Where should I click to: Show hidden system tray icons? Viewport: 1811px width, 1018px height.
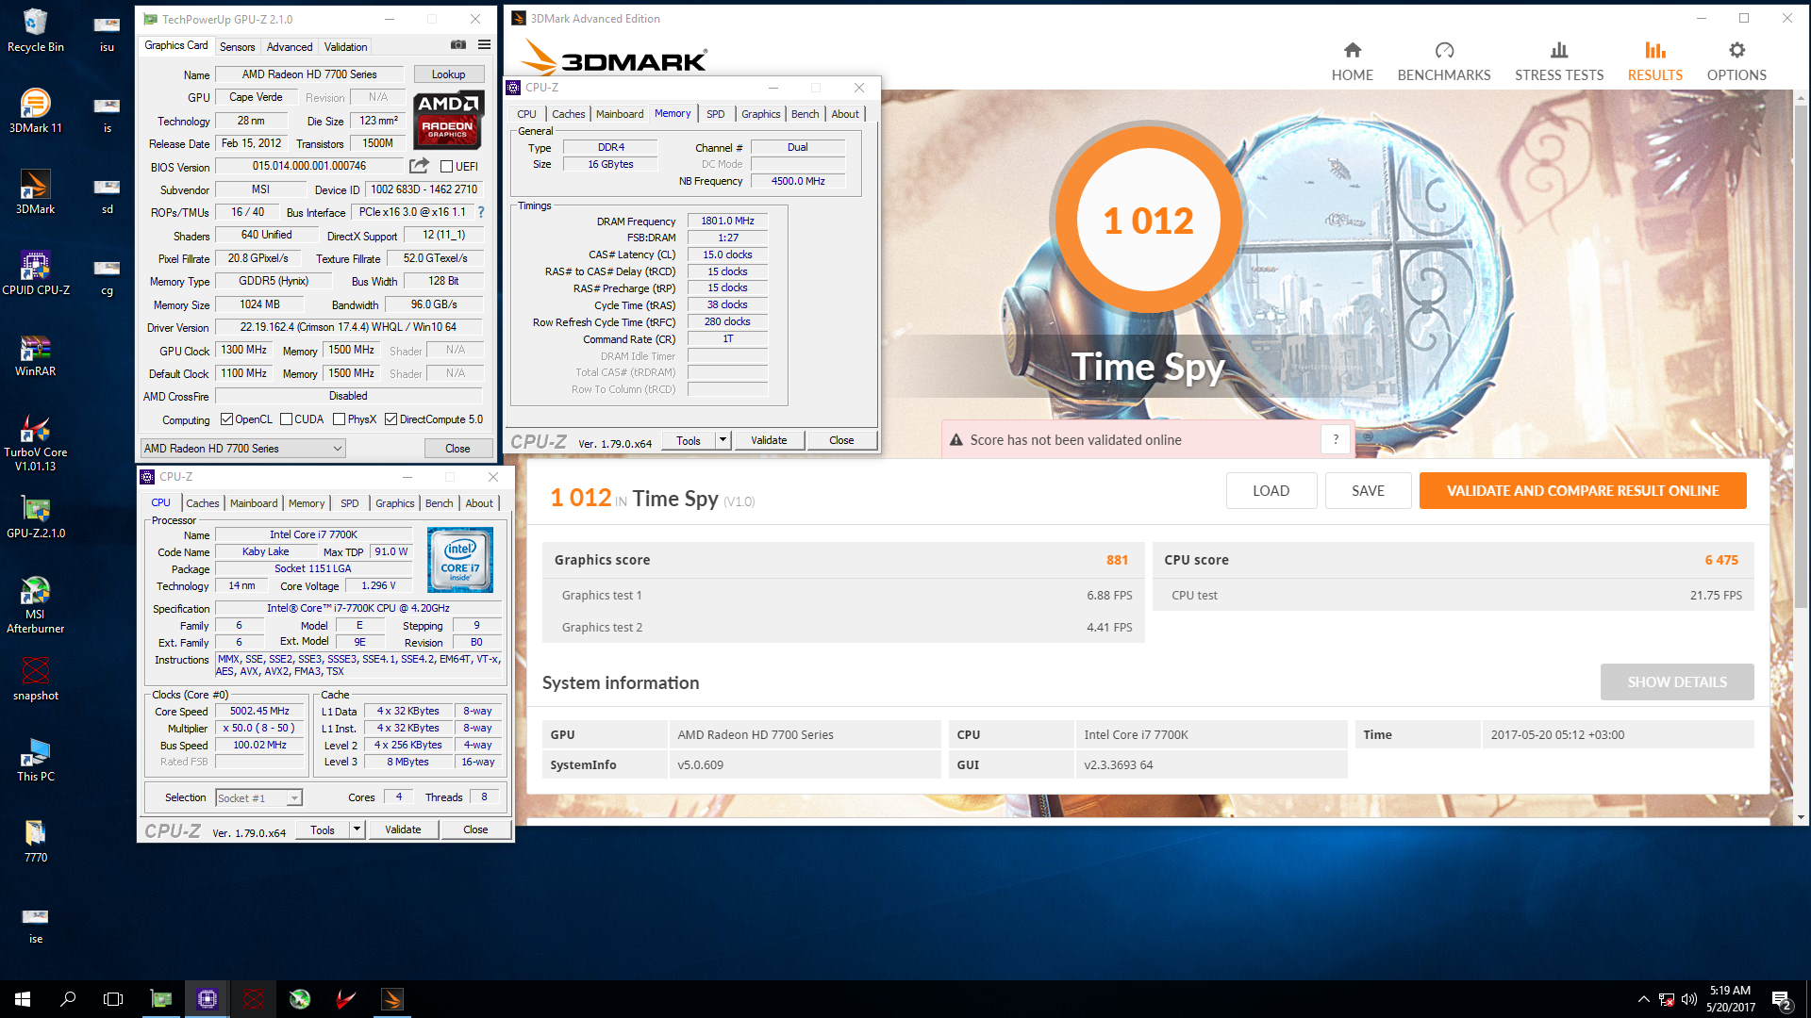[1643, 999]
